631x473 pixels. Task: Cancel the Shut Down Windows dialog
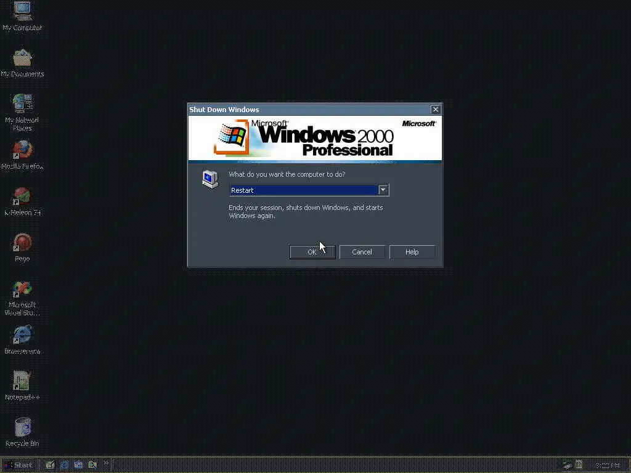pyautogui.click(x=362, y=252)
